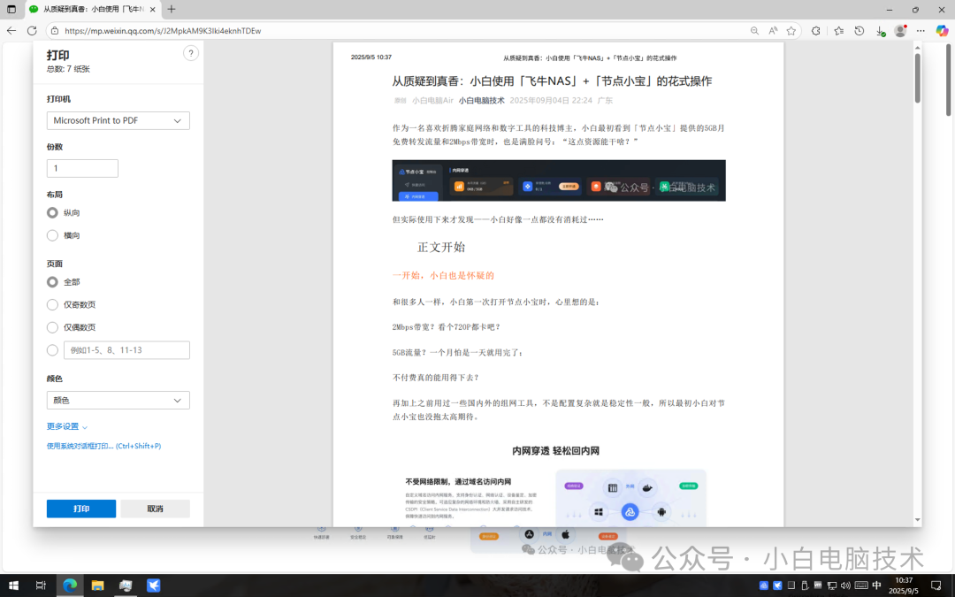
Task: Open the Windows Start menu
Action: coord(13,586)
